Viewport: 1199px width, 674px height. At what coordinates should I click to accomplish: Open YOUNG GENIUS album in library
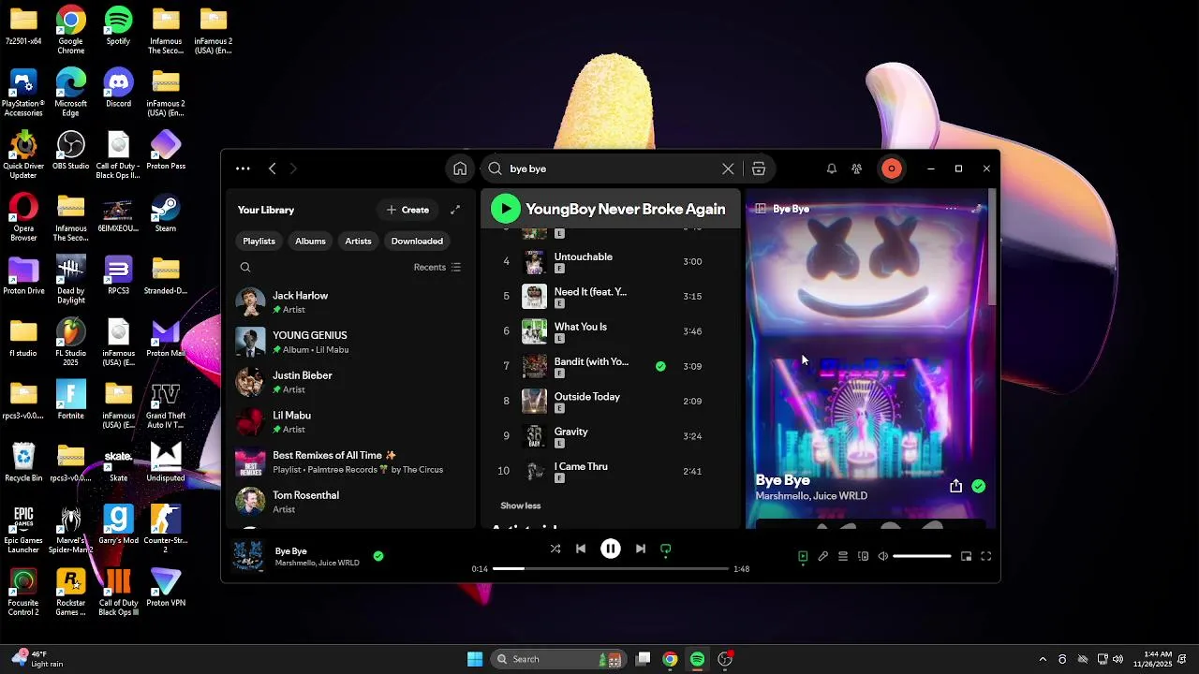coord(348,343)
